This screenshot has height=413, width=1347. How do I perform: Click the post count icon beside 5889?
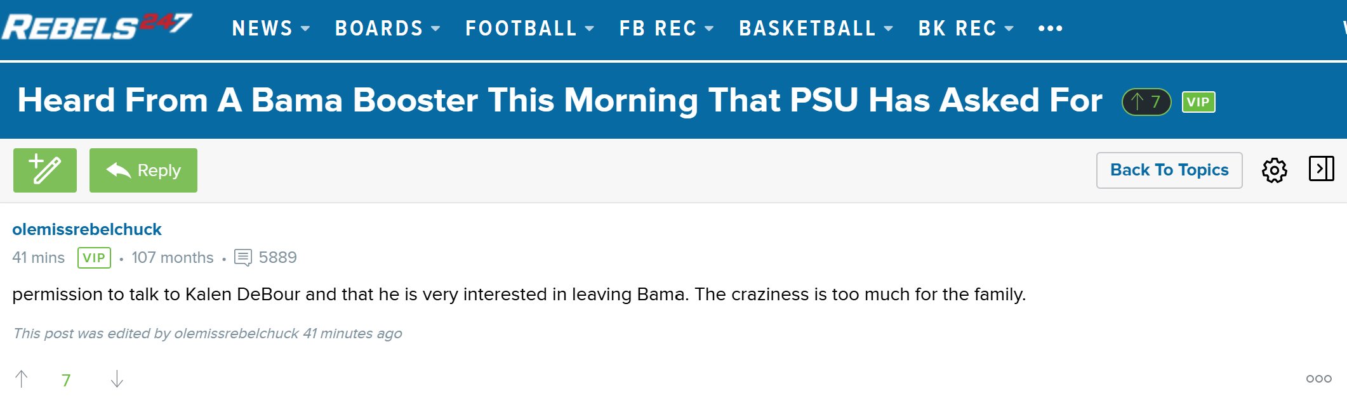coord(243,258)
